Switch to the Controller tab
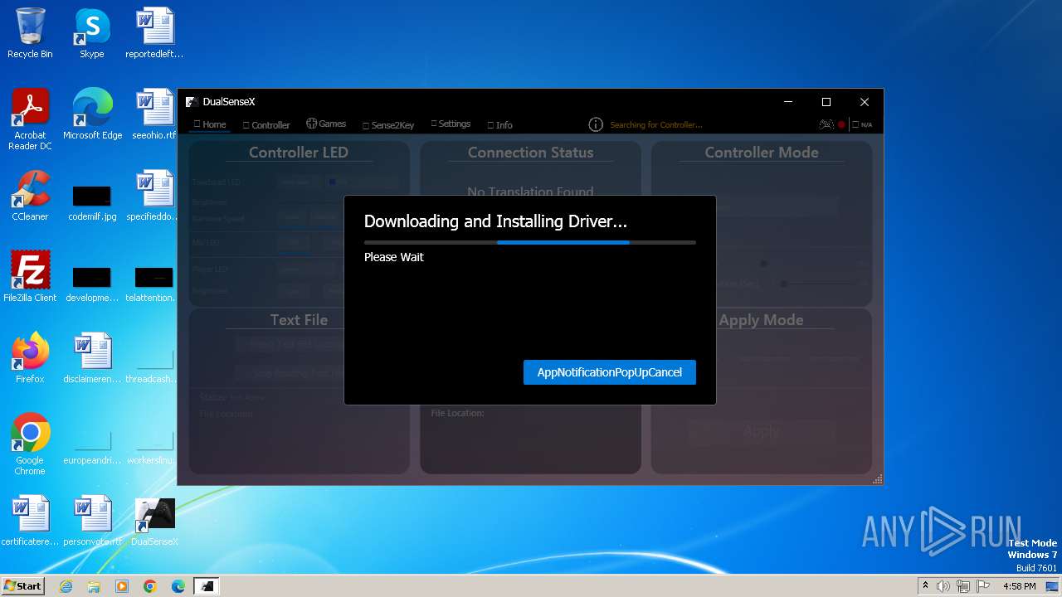1062x597 pixels. [x=265, y=125]
